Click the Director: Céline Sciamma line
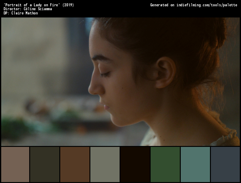Image resolution: width=241 pixels, height=183 pixels. pos(28,9)
